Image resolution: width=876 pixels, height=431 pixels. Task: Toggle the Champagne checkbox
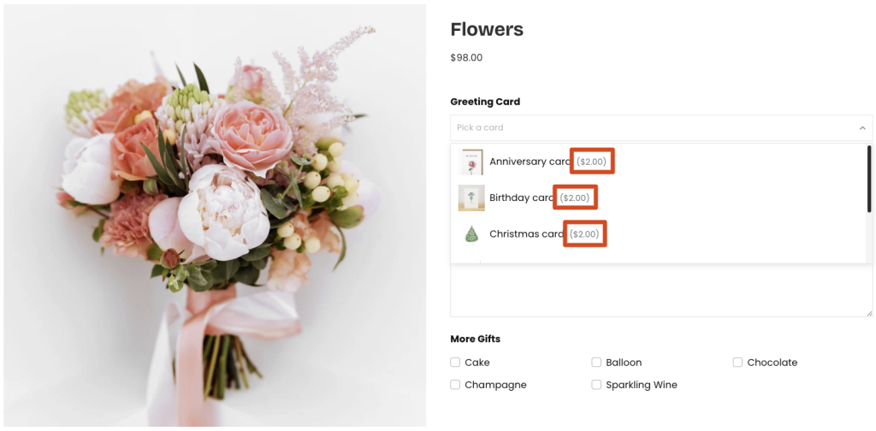pos(455,385)
